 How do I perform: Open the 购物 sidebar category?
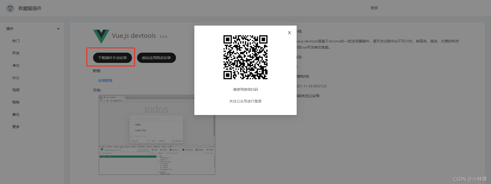tap(16, 102)
